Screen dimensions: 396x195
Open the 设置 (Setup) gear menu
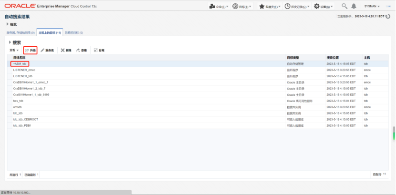pos(323,6)
